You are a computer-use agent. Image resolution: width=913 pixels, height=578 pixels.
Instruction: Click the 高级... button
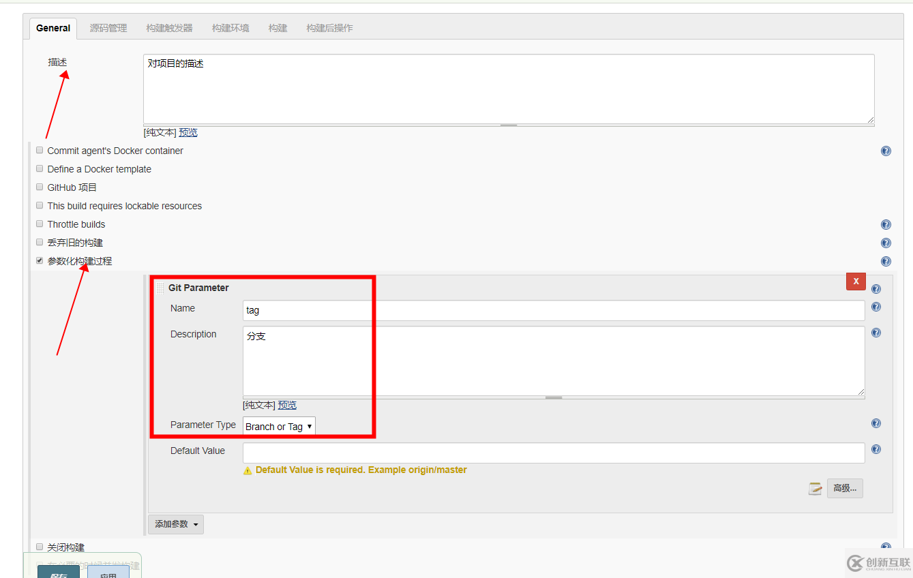point(845,488)
